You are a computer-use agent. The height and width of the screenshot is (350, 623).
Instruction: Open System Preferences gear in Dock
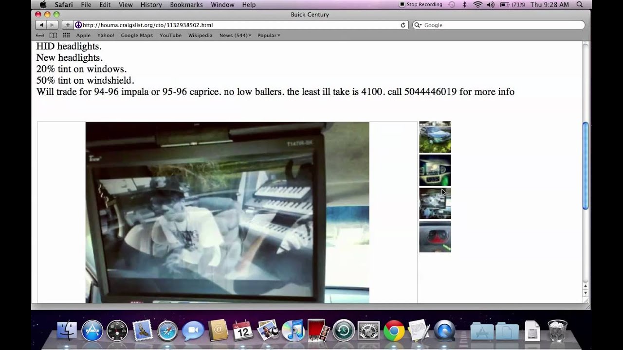tap(369, 331)
